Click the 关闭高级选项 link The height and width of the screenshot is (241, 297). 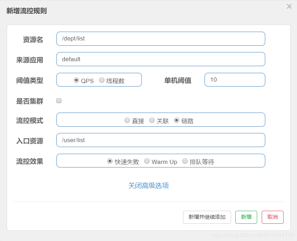coord(148,185)
